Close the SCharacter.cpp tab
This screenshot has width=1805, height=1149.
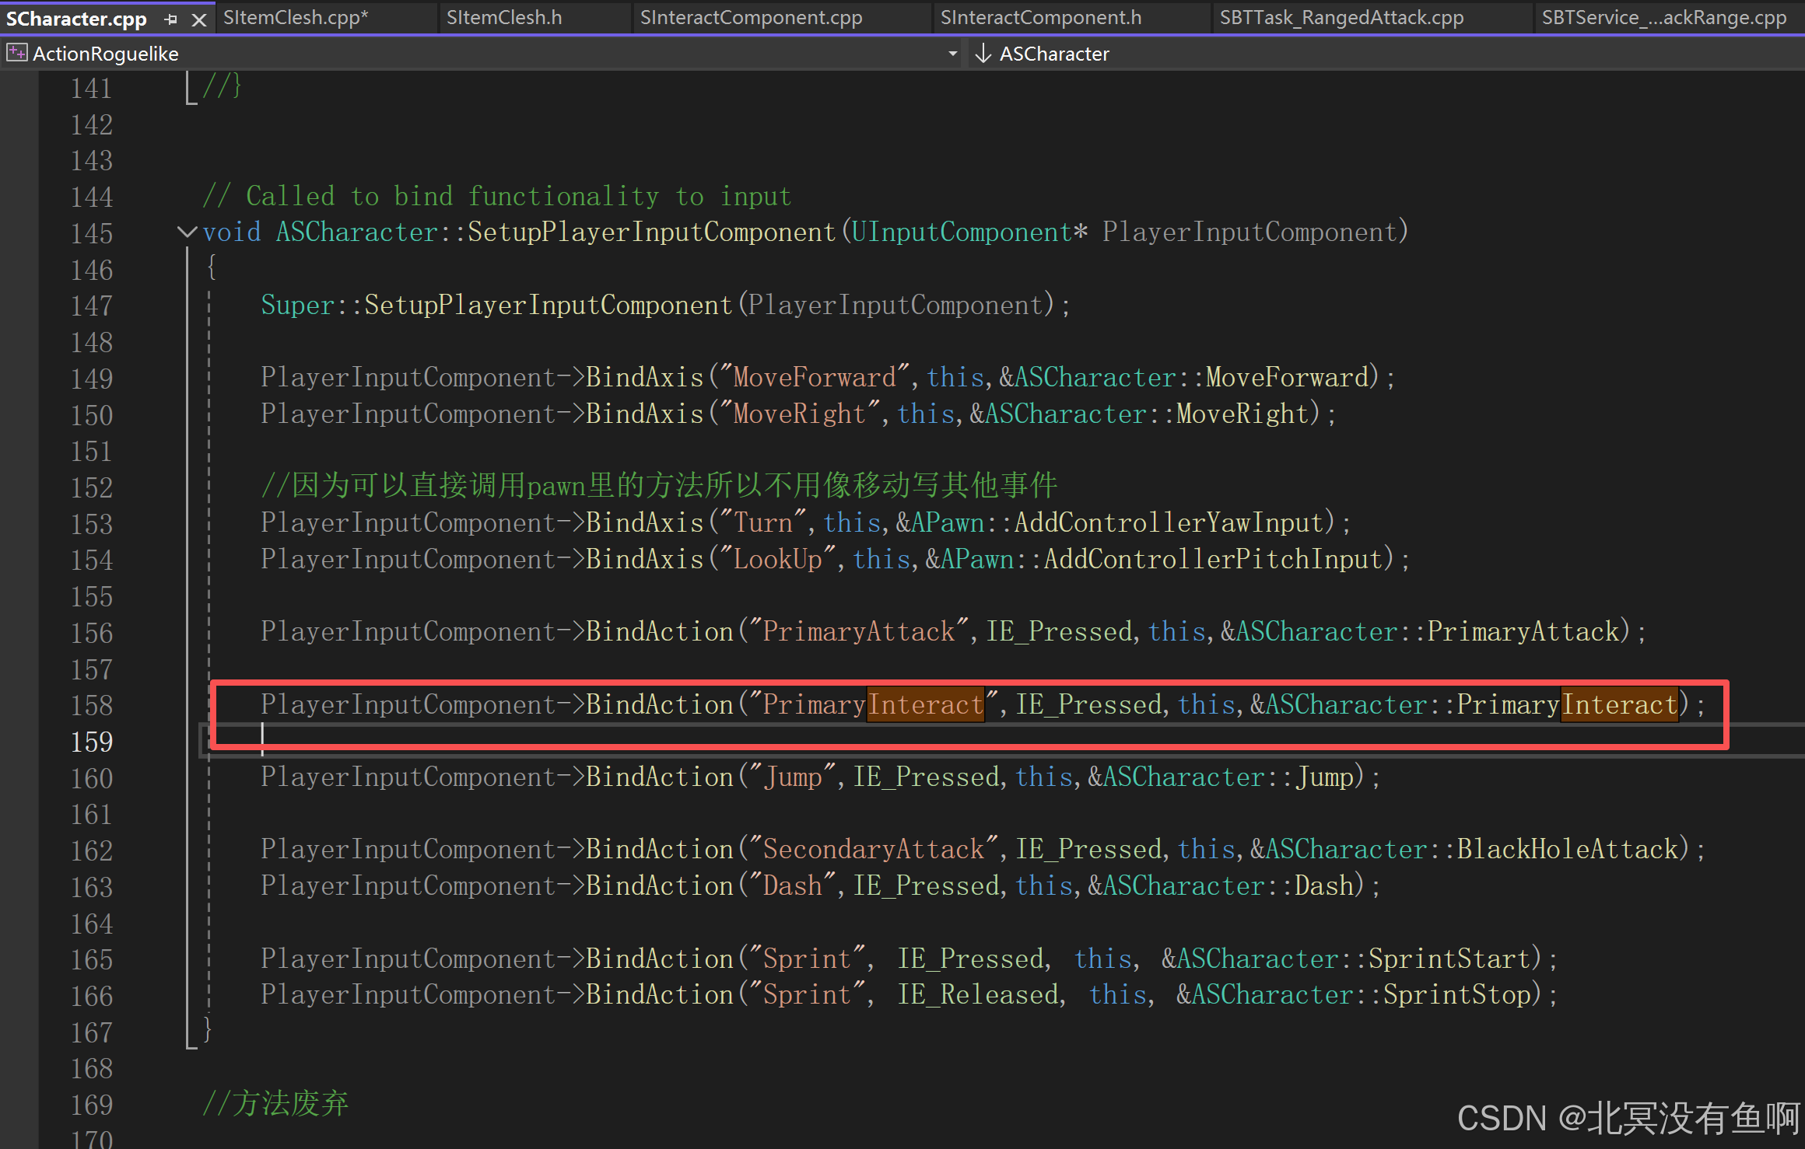[199, 19]
